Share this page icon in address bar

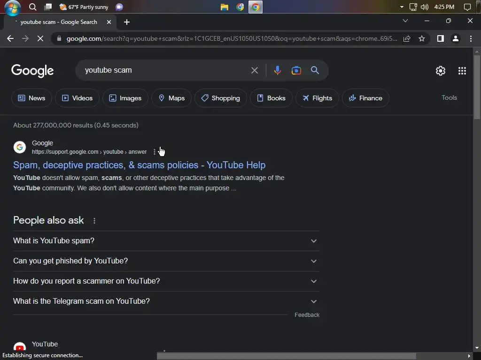point(407,38)
